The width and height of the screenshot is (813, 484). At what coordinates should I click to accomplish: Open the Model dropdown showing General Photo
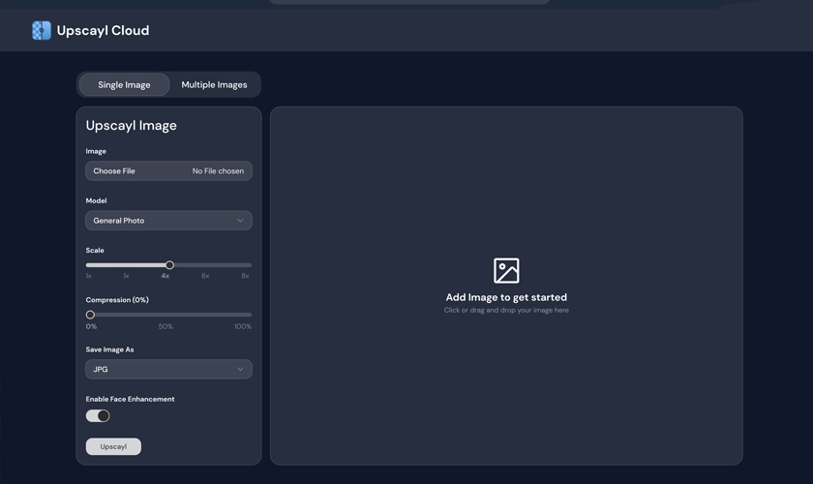click(x=168, y=221)
